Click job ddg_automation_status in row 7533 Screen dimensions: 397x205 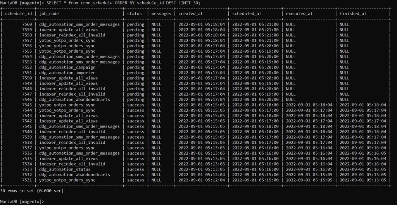pyautogui.click(x=65, y=169)
